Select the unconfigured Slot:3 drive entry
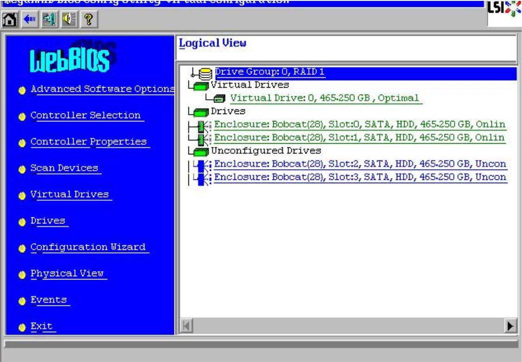 tap(360, 177)
